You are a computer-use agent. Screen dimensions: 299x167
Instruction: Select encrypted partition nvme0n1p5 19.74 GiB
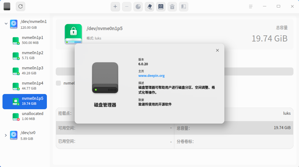(x=25, y=101)
